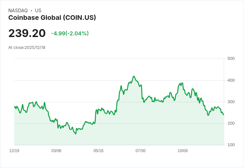Click the lowest trough of the price line
The width and height of the screenshot is (244, 168).
coord(76,134)
